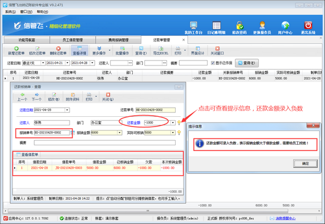Click the 消息提醒中心 link

point(285,218)
